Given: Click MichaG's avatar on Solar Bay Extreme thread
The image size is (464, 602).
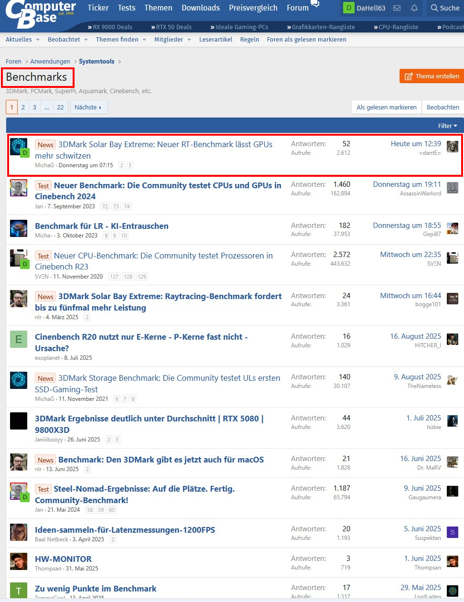Looking at the screenshot, I should click(19, 147).
